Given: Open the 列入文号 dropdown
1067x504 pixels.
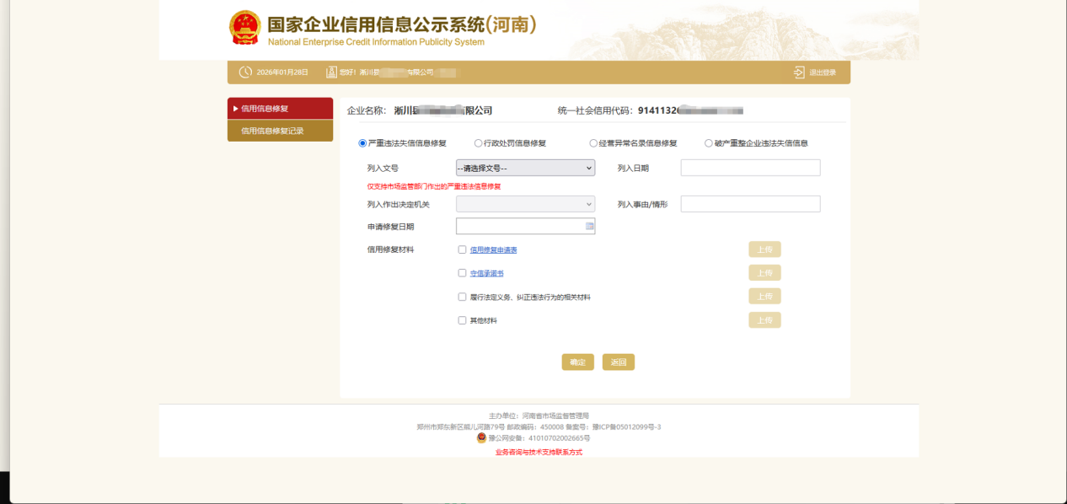Looking at the screenshot, I should tap(525, 168).
